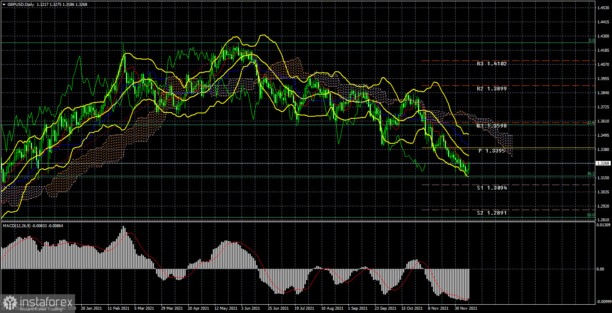Click the MACD scale value 0.01309
The image size is (612, 313).
click(603, 225)
